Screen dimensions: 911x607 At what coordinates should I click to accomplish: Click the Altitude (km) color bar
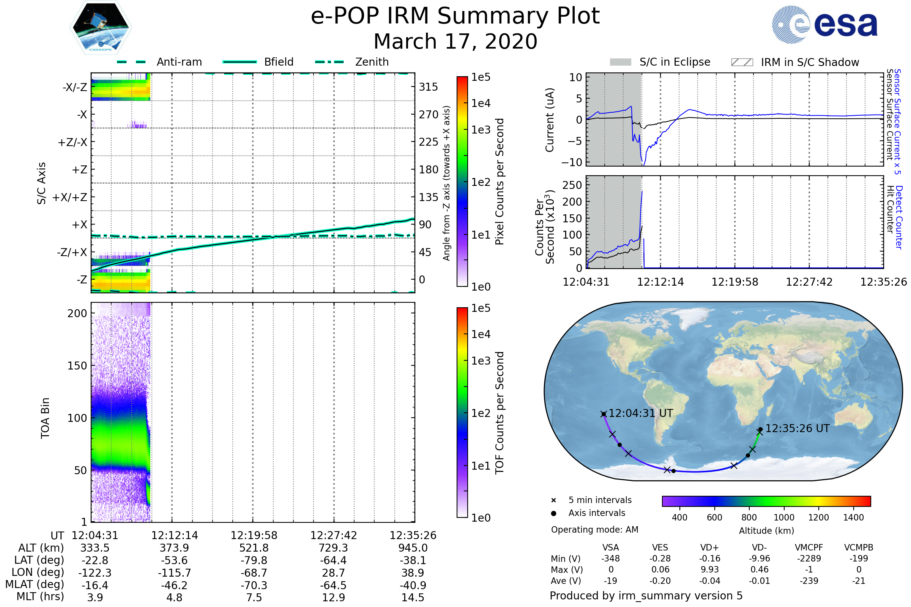(766, 501)
